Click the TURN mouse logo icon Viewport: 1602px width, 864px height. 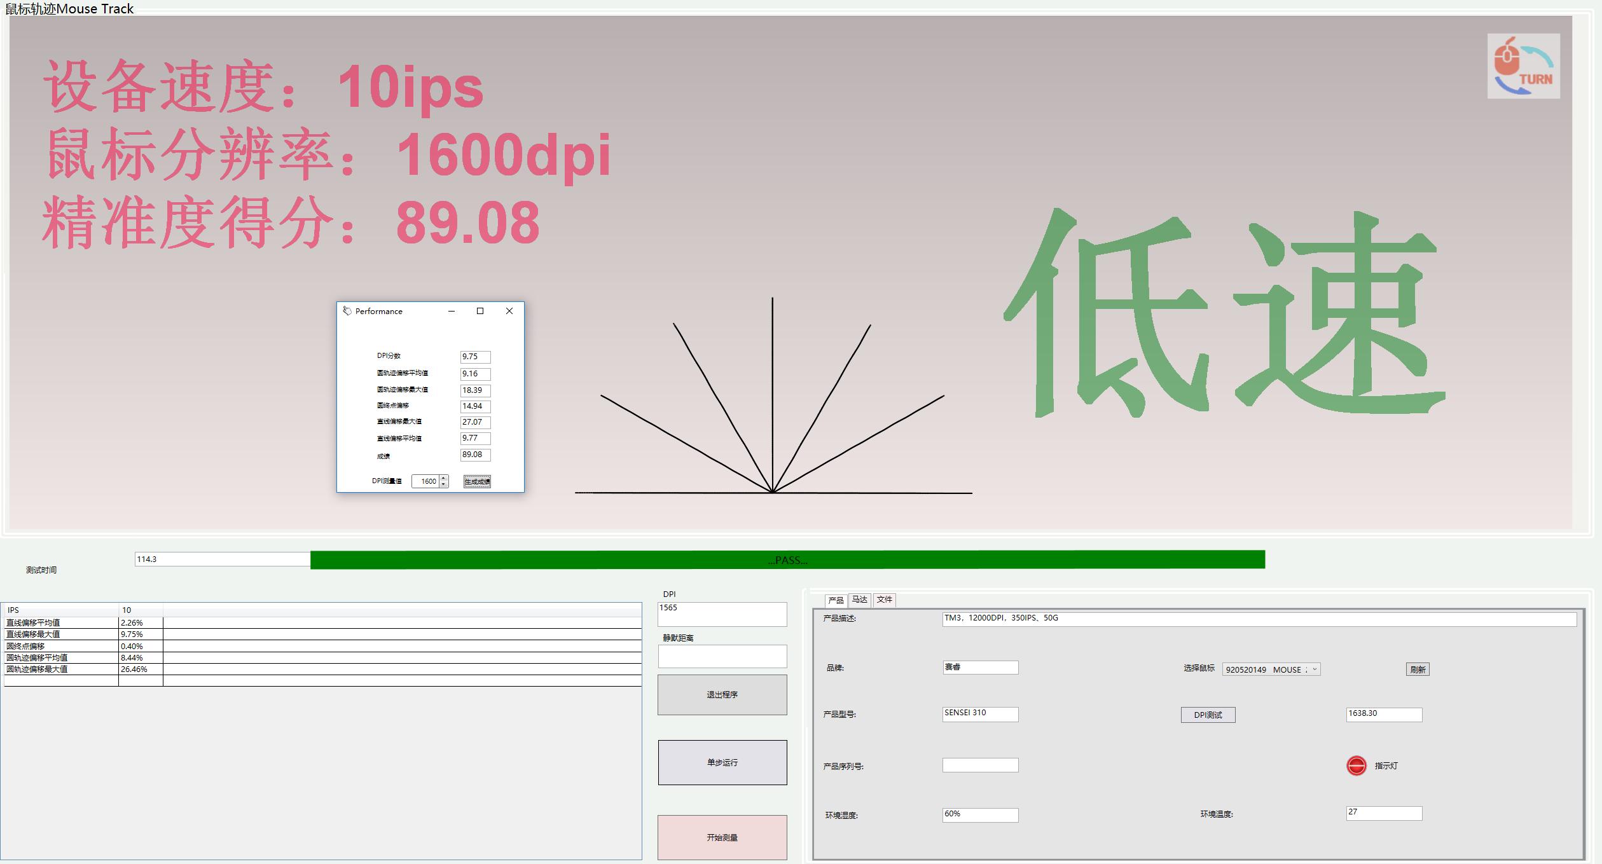tap(1524, 66)
